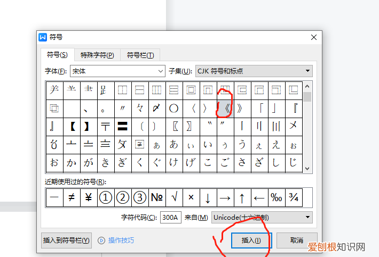Click the symbol grid scrollbar thumb
The image size is (379, 257).
click(x=307, y=97)
